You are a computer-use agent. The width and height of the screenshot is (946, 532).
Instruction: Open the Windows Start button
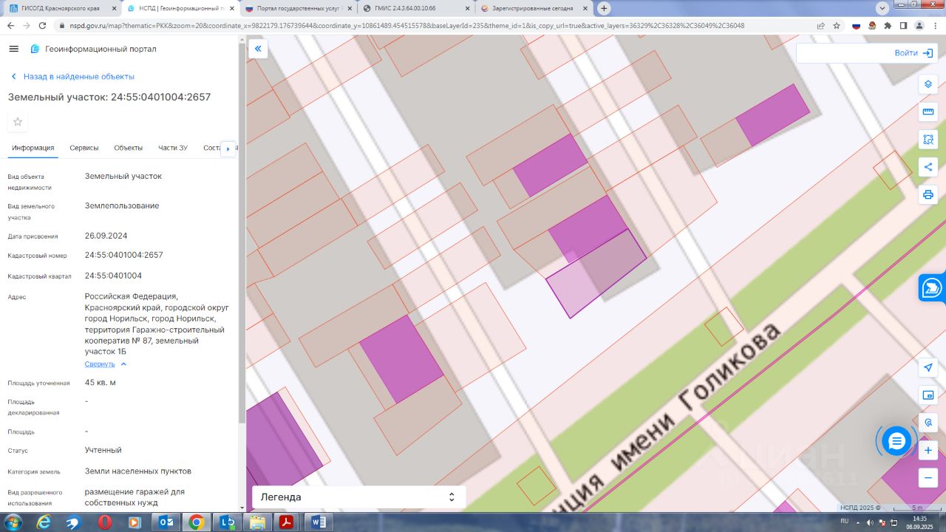13,522
